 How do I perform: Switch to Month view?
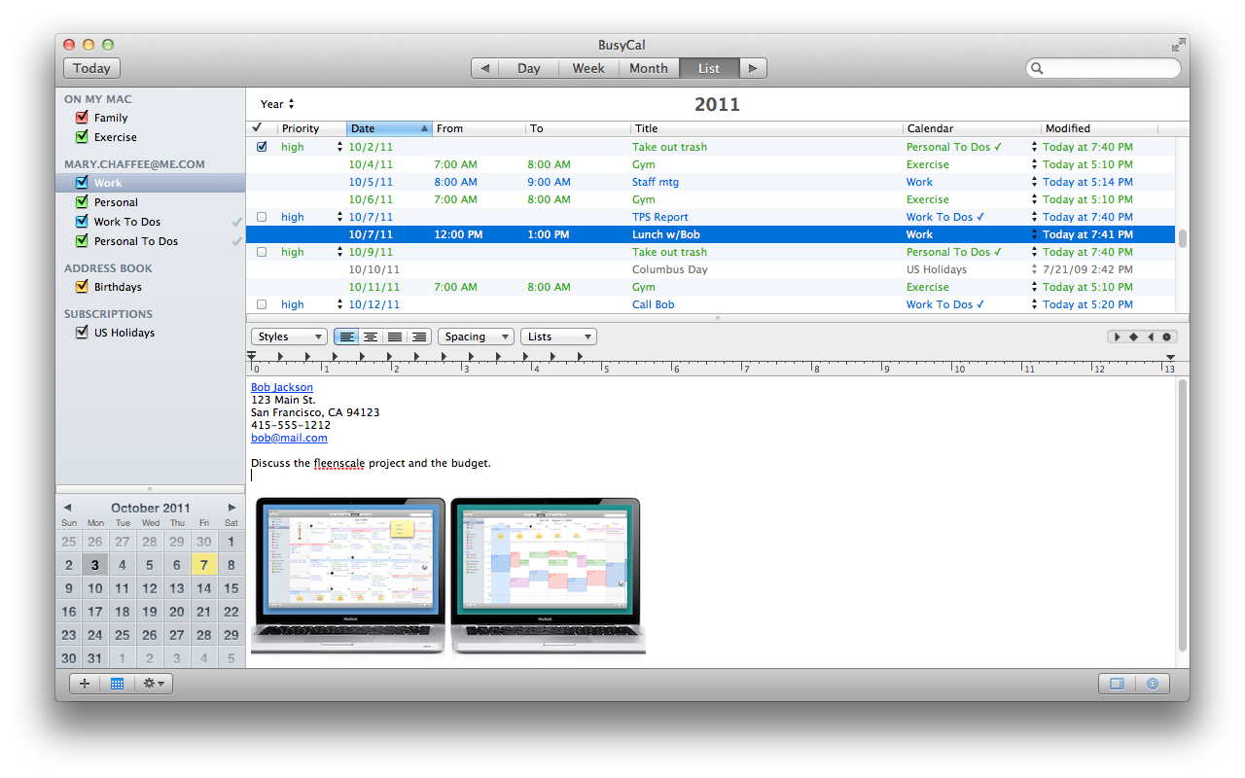(x=649, y=68)
